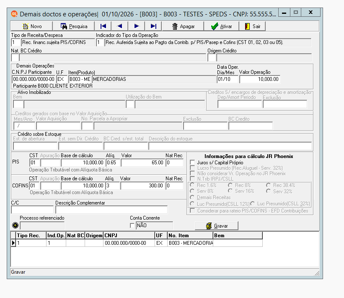
Task: Toggle the N.Trib IRPJ/CSLL checkbox
Action: click(192, 179)
